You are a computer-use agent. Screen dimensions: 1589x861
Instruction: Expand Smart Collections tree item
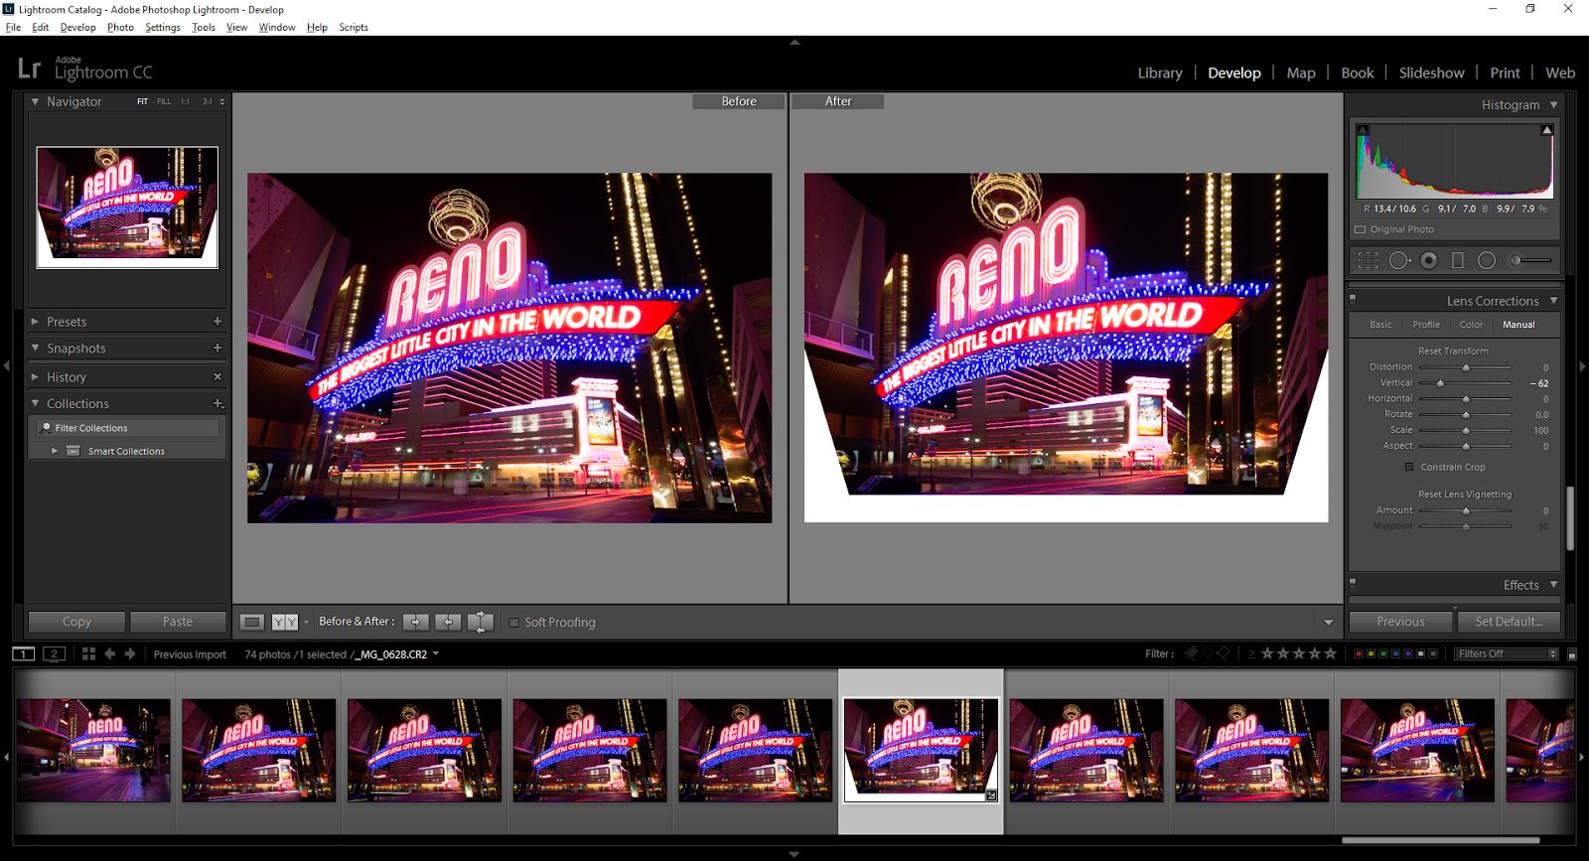pos(55,451)
